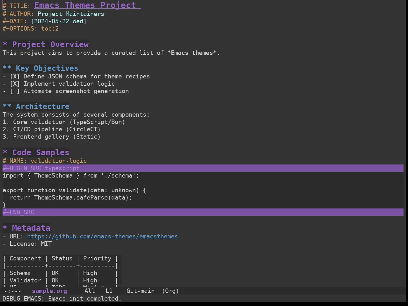408x306 pixels.
Task: Check the Automate screenshot generation box
Action: click(x=15, y=91)
